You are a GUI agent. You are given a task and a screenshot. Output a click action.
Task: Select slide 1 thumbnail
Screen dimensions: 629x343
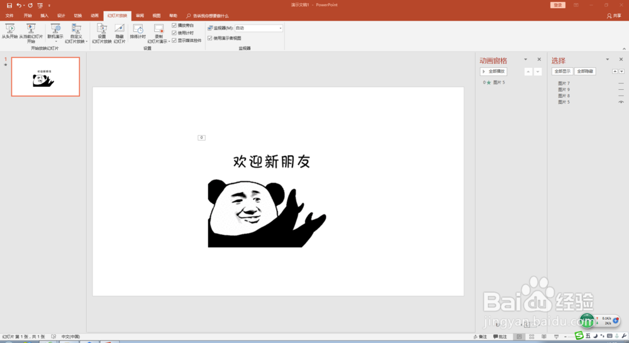click(x=45, y=77)
